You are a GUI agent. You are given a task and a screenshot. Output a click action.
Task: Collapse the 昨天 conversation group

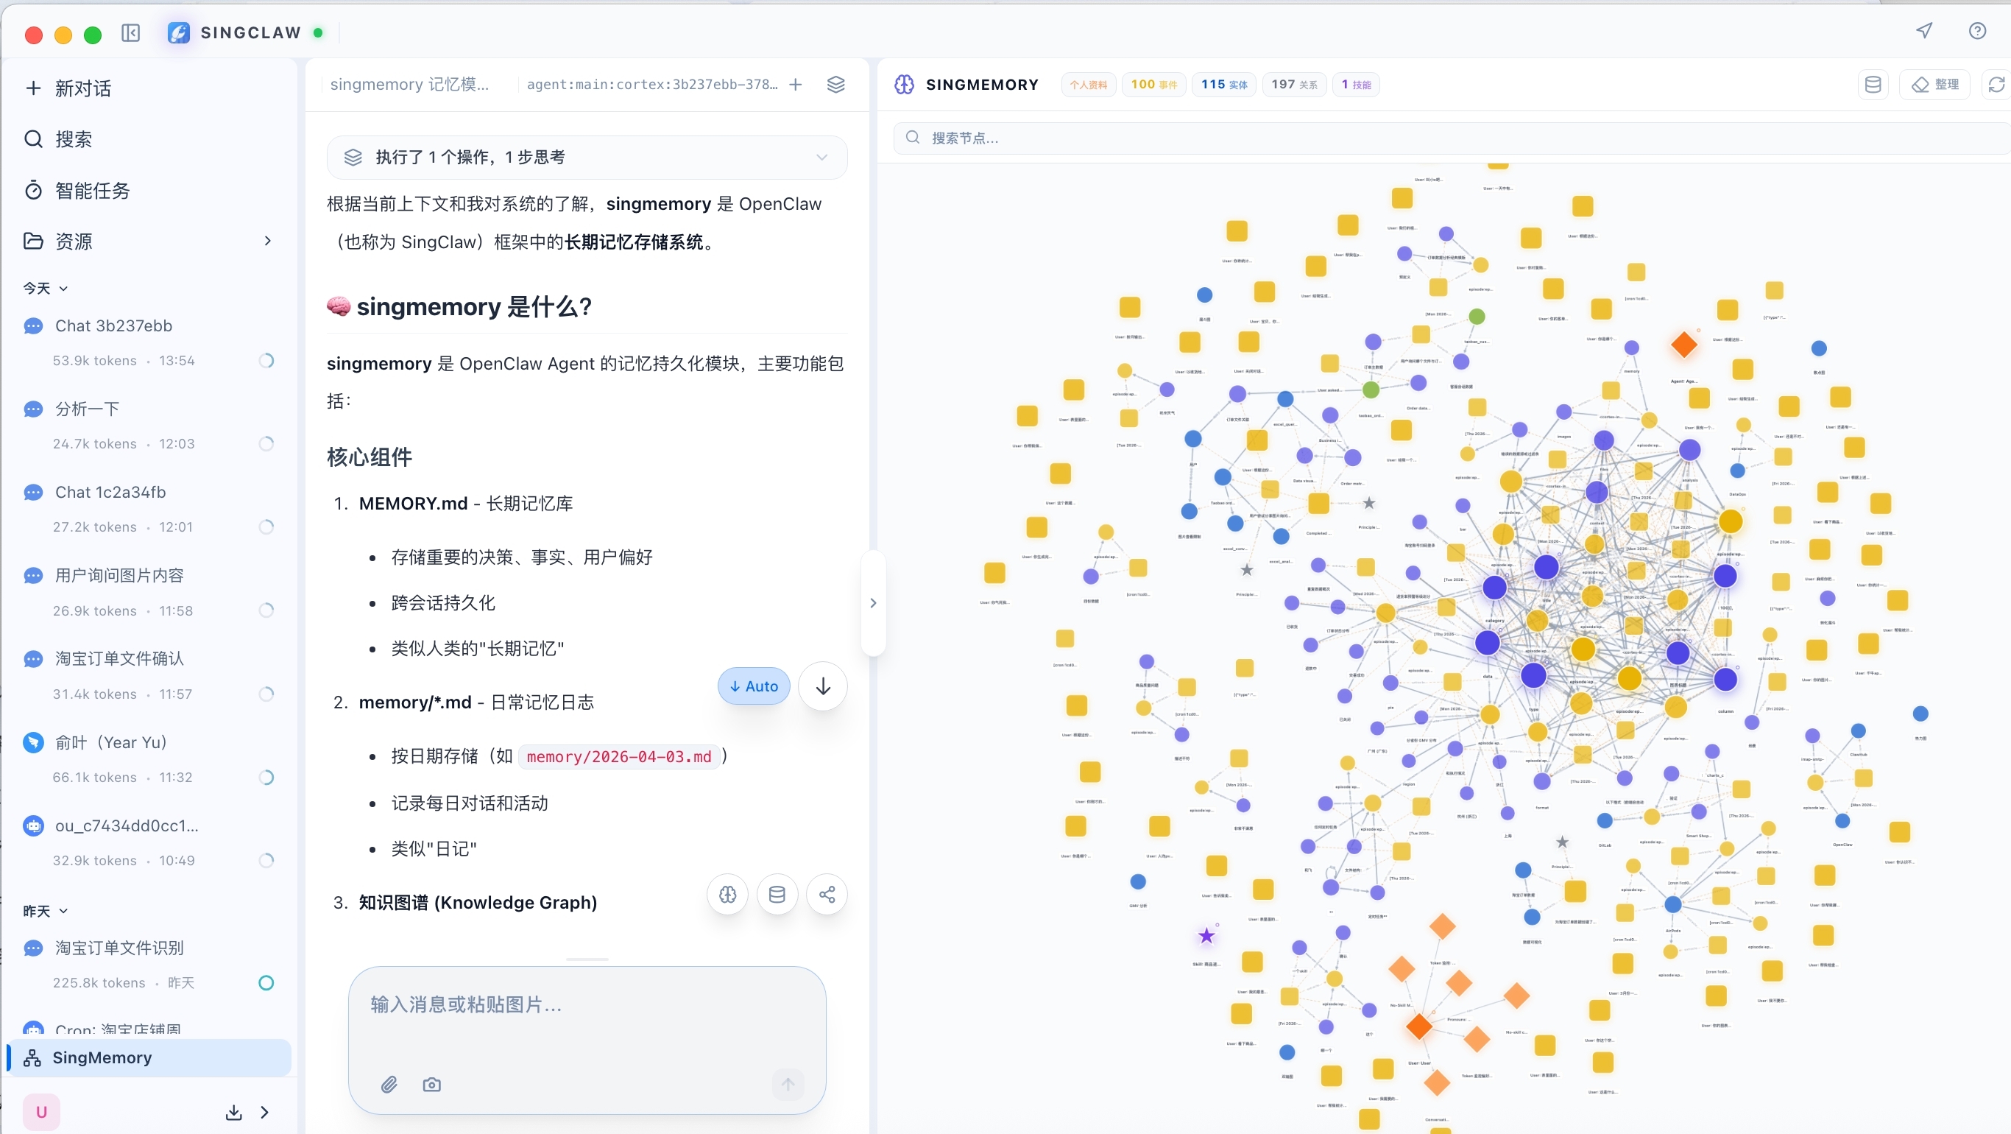click(46, 911)
